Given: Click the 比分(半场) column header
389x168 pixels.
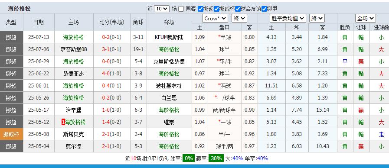Looking at the screenshot, I should [x=111, y=23].
